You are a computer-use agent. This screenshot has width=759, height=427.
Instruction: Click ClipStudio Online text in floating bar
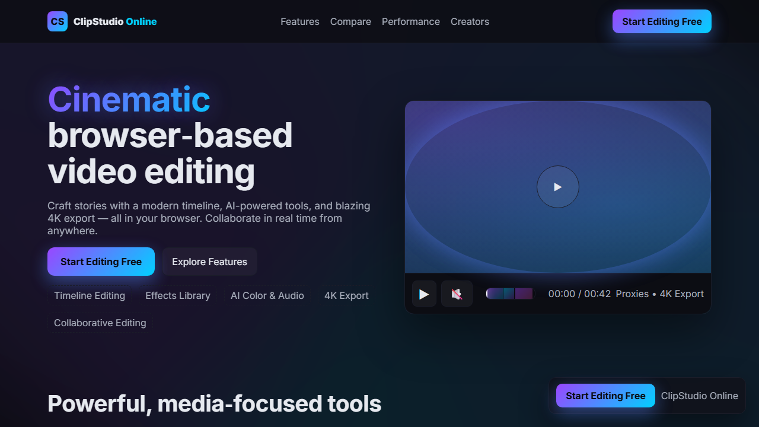coord(700,396)
